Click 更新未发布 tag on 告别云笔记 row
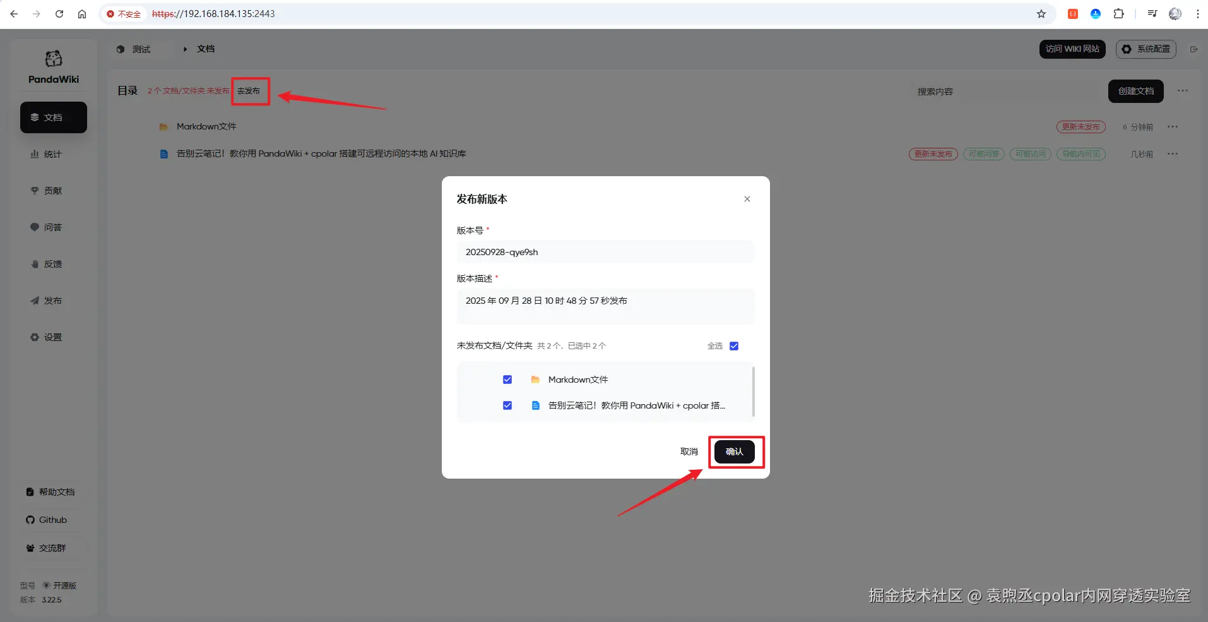 coord(933,154)
